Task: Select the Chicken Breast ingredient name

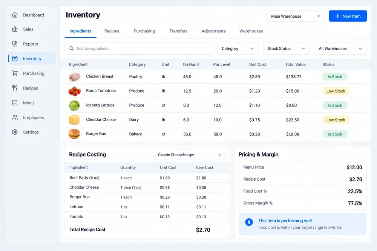Action: click(x=100, y=76)
